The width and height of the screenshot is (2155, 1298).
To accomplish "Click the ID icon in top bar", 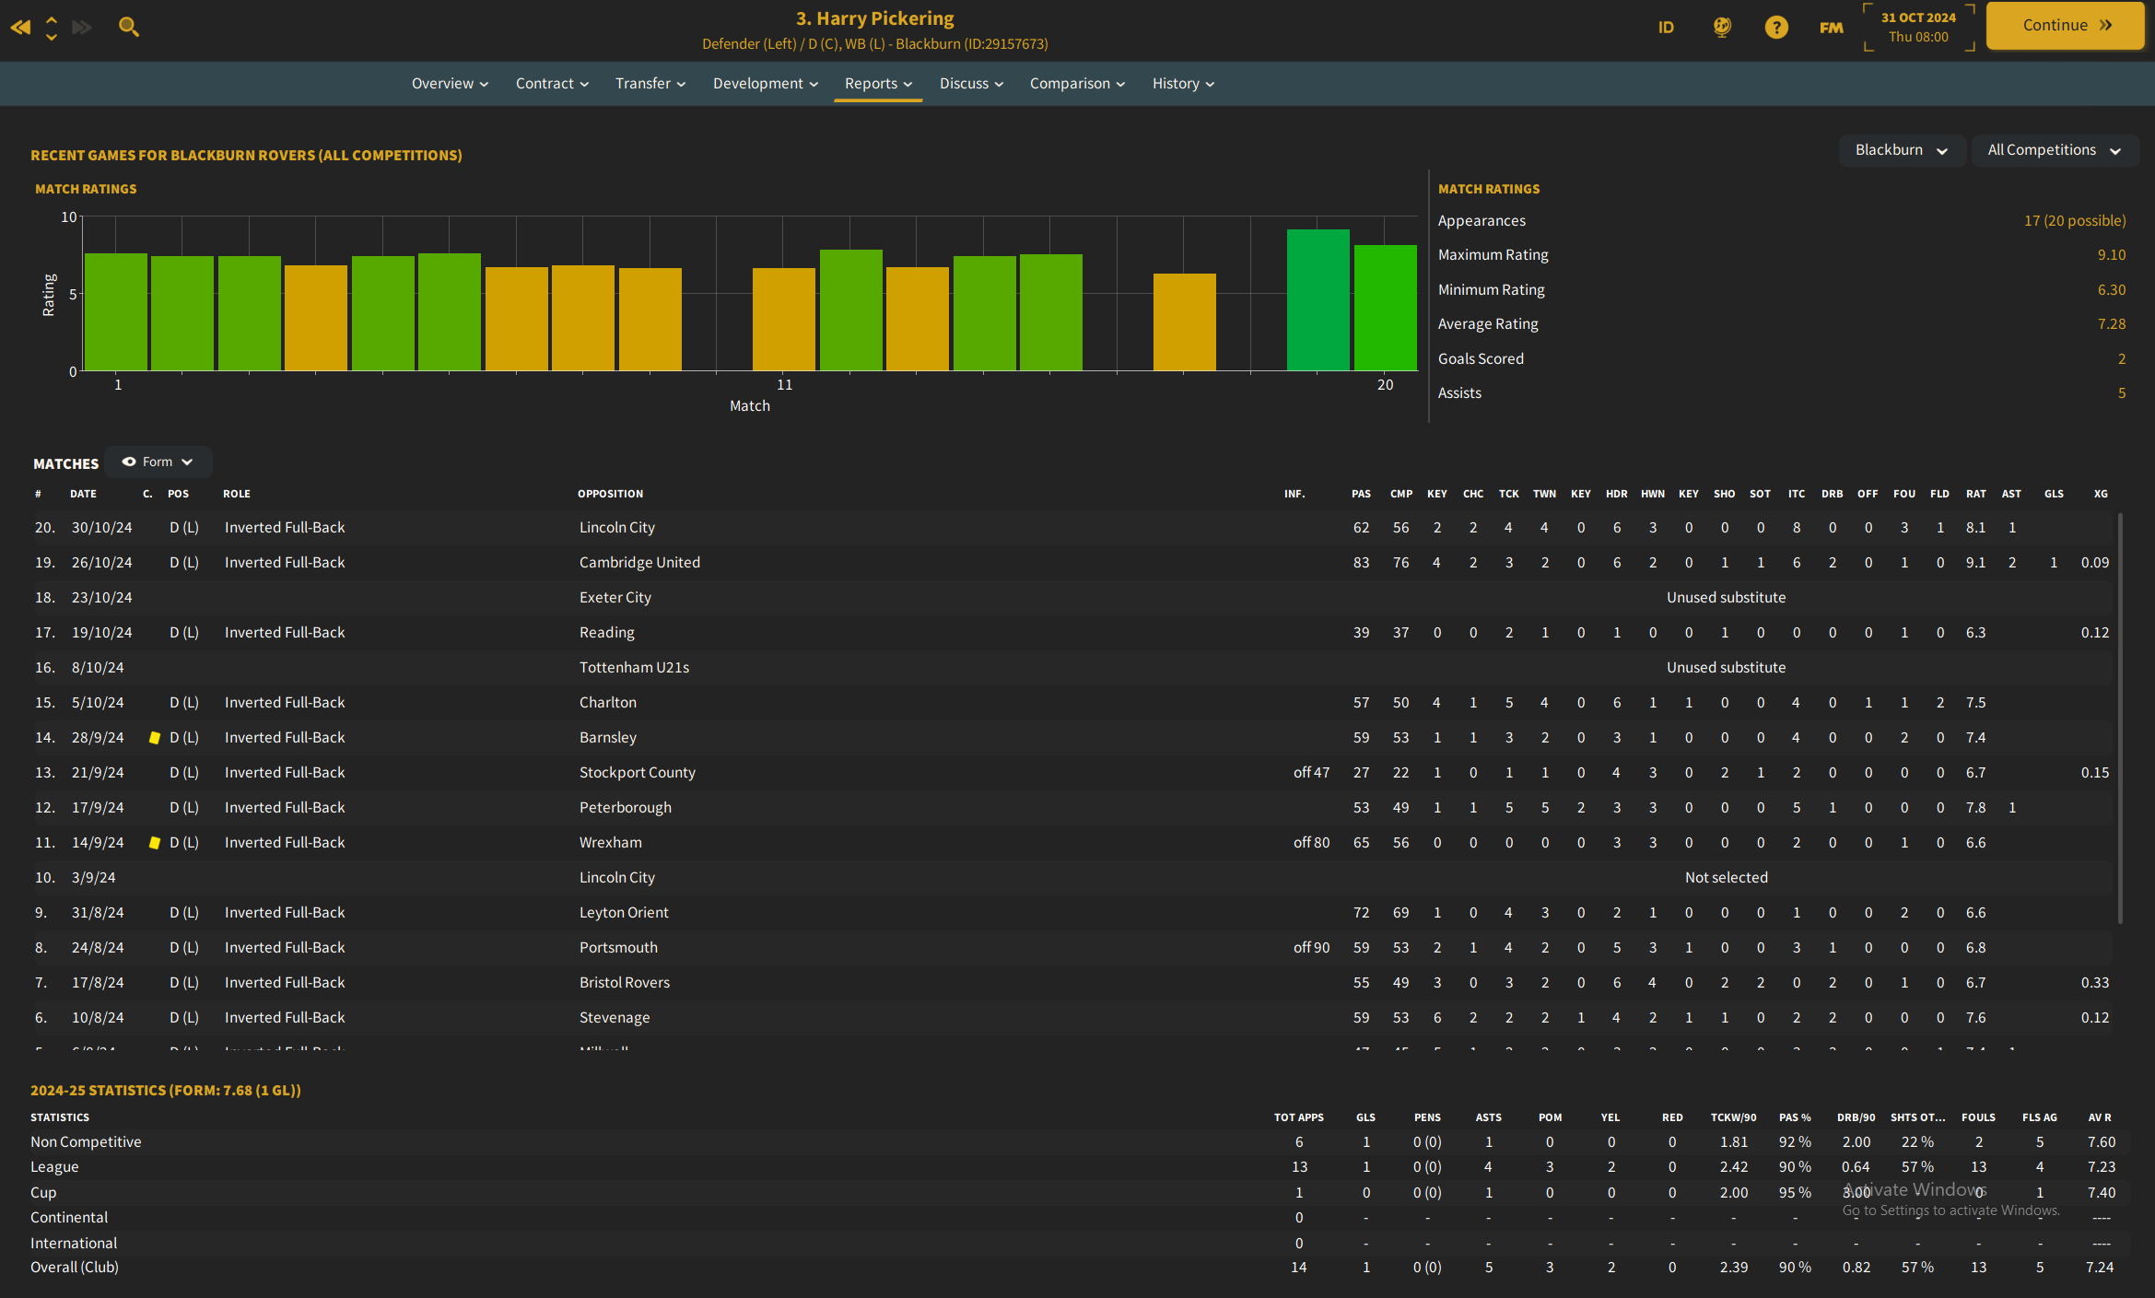I will (1666, 28).
